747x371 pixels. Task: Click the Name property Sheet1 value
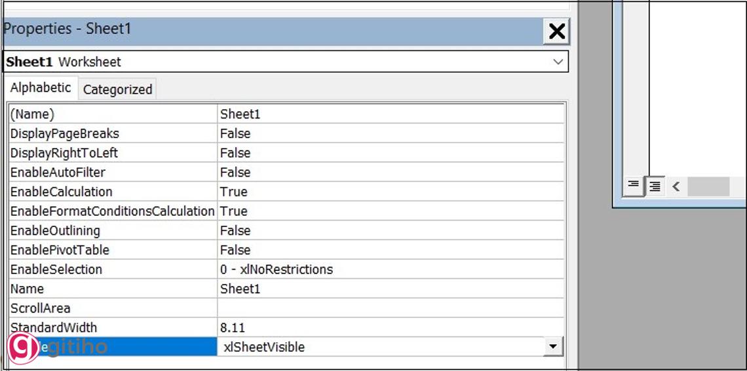390,289
